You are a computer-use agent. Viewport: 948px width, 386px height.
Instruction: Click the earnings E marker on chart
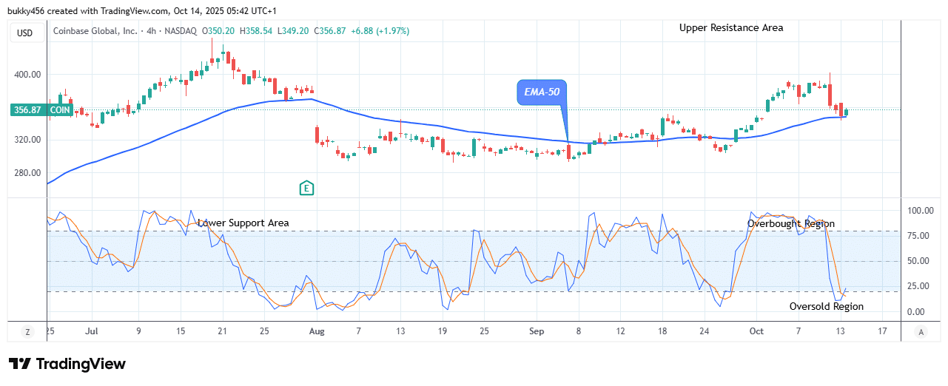pyautogui.click(x=307, y=188)
